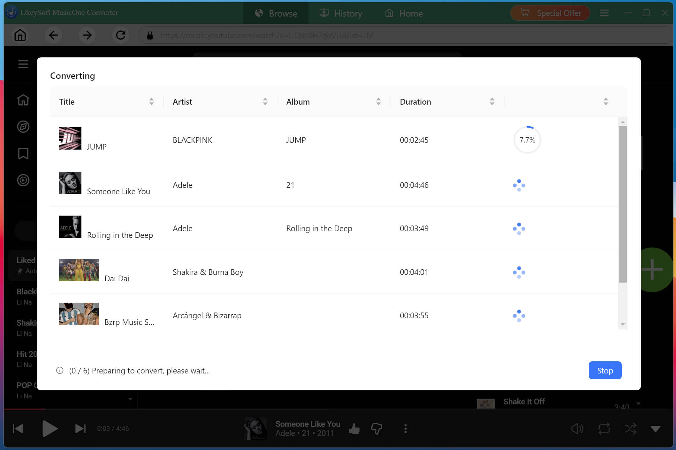Screen dimensions: 676x450
Task: Go forward with the right arrow
Action: click(x=87, y=35)
